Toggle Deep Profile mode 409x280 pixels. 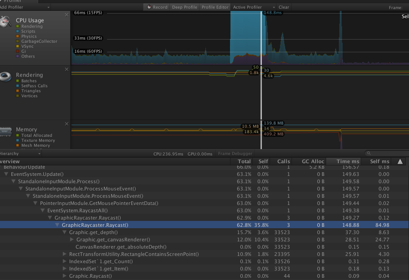click(x=184, y=7)
